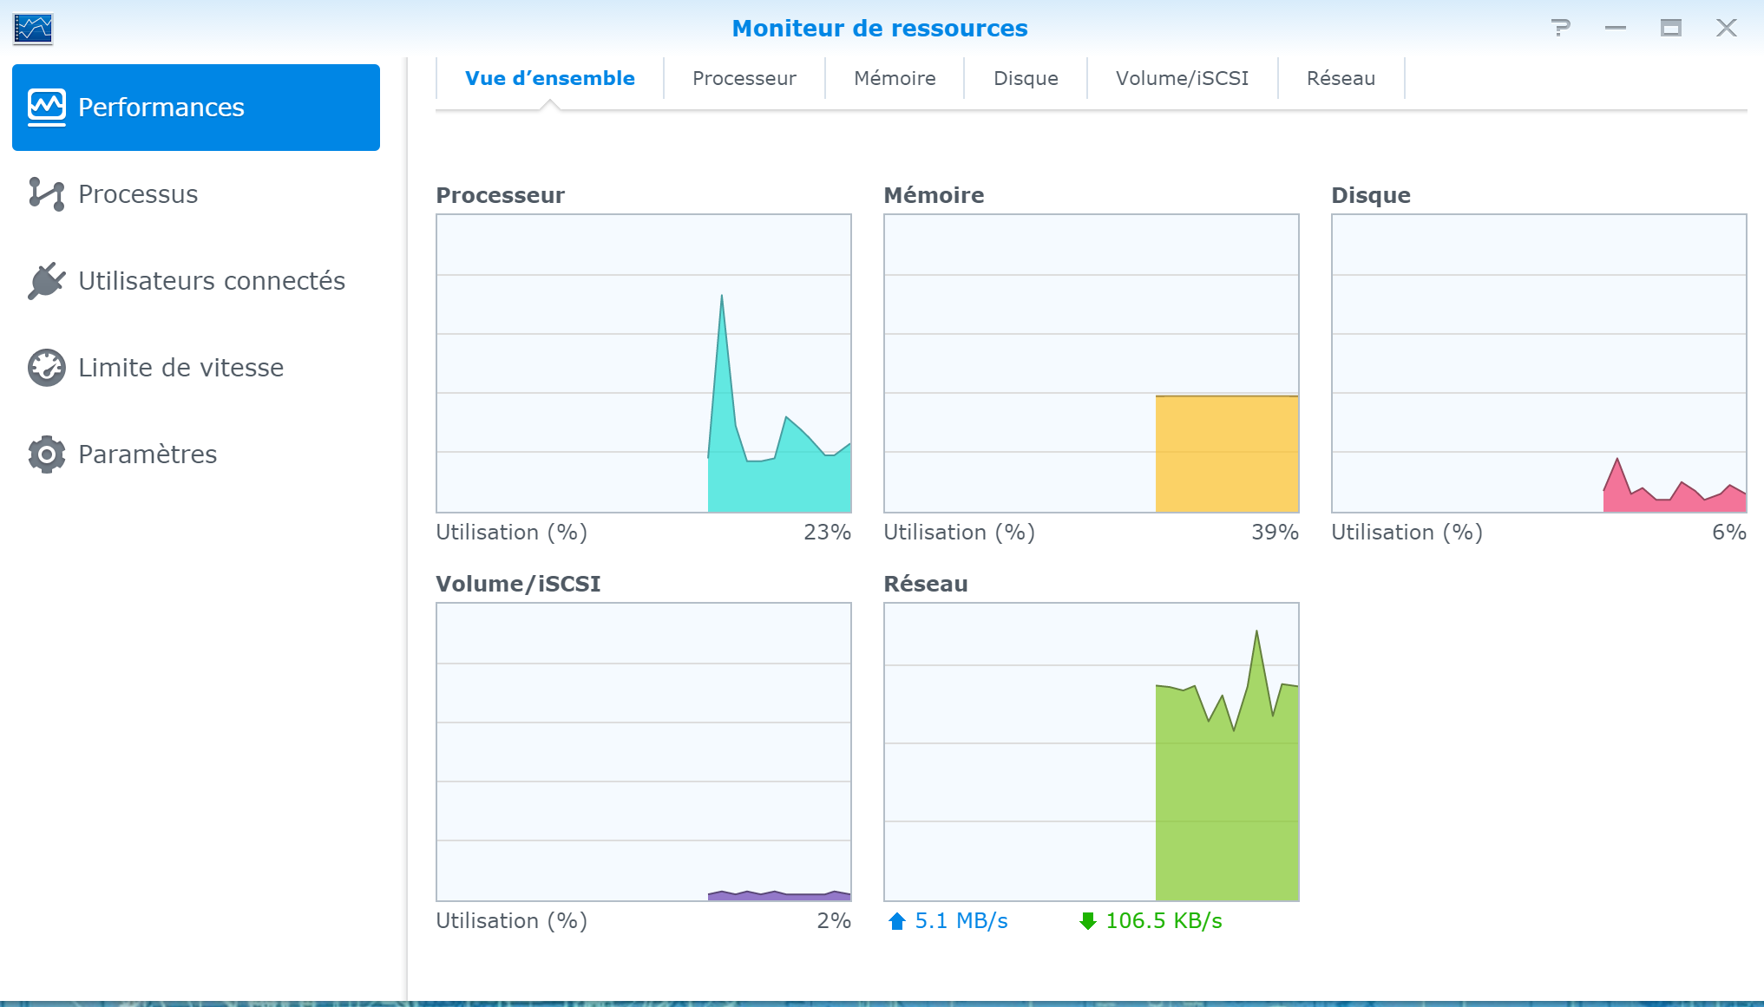Open the Réseau tab
Screen dimensions: 1764x1007
[x=1341, y=78]
